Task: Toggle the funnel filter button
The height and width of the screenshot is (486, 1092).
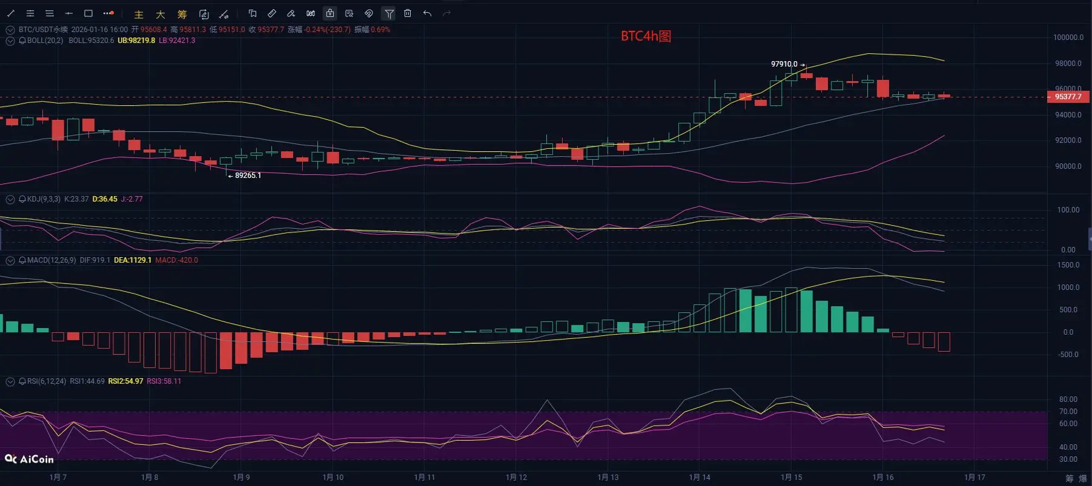Action: coord(389,13)
